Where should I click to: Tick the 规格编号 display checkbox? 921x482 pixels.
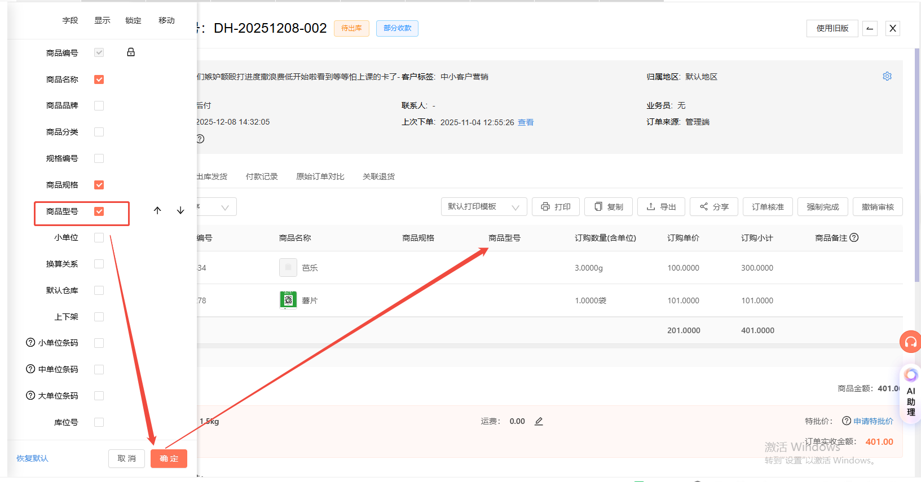(99, 158)
